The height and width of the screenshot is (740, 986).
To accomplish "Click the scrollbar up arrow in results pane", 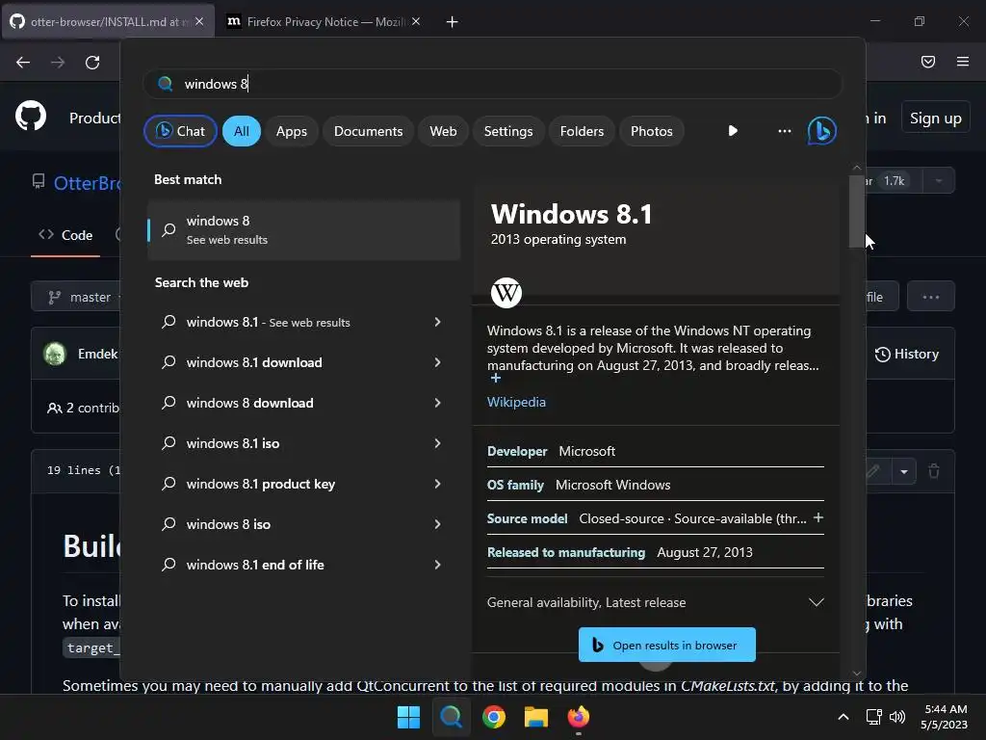I will coord(856,168).
